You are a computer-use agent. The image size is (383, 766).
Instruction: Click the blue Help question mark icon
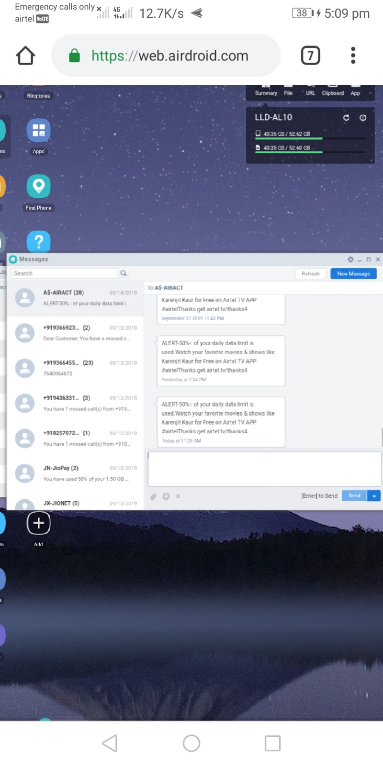coord(38,241)
